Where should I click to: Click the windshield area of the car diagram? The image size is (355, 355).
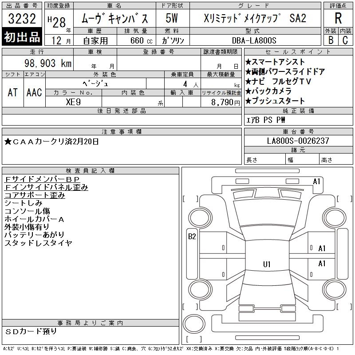(267, 213)
